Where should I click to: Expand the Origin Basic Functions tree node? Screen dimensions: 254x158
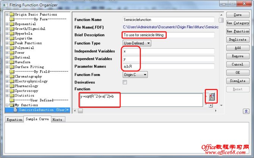pos(7,14)
